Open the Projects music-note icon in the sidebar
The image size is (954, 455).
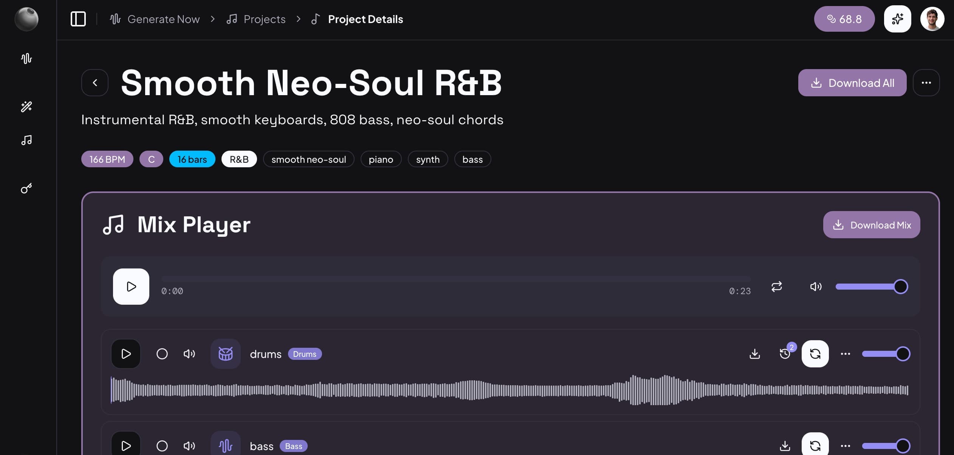(26, 140)
